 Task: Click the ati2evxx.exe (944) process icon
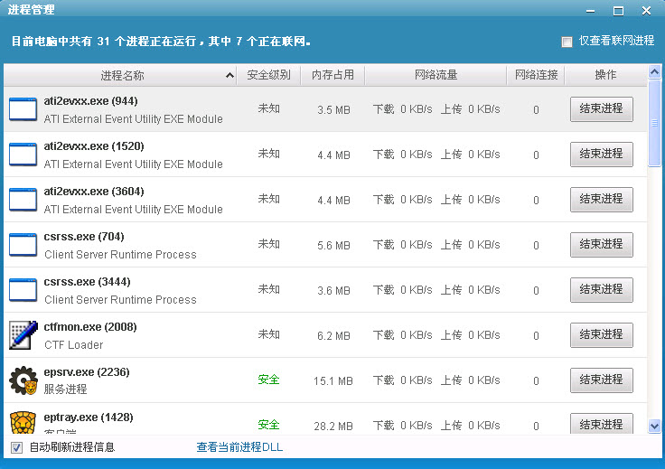23,109
